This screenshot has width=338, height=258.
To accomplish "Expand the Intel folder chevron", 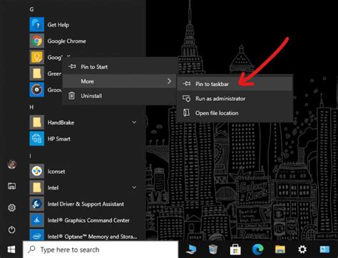I will tap(134, 188).
